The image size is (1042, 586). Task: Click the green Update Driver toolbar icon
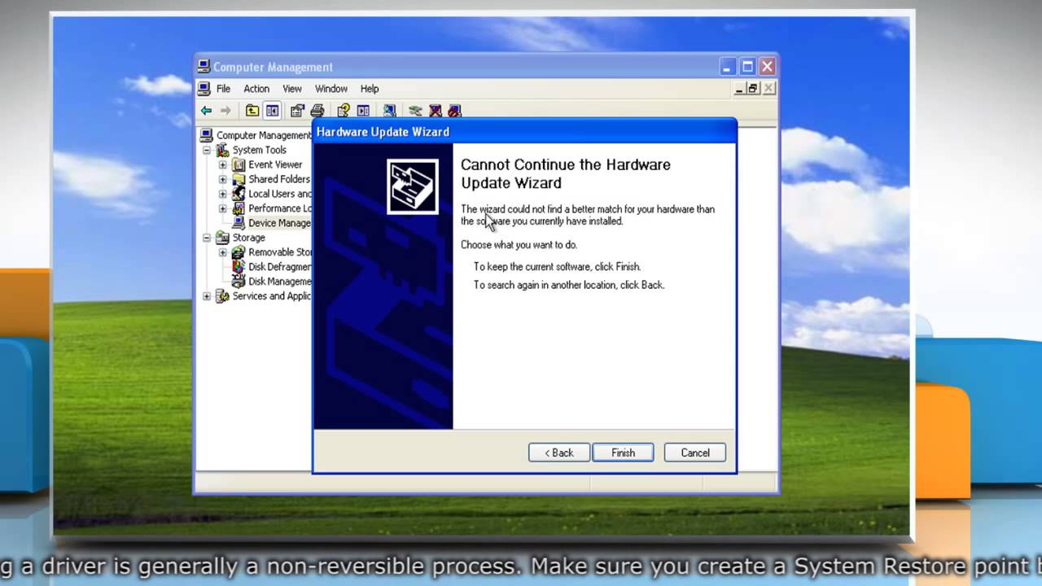(x=415, y=111)
